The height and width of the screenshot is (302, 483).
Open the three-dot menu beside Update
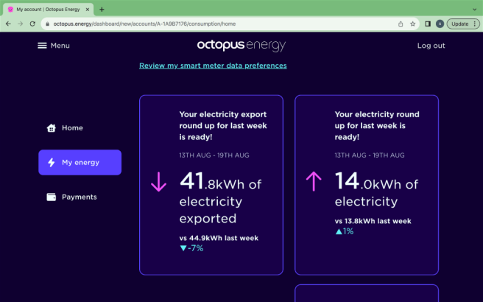[475, 24]
